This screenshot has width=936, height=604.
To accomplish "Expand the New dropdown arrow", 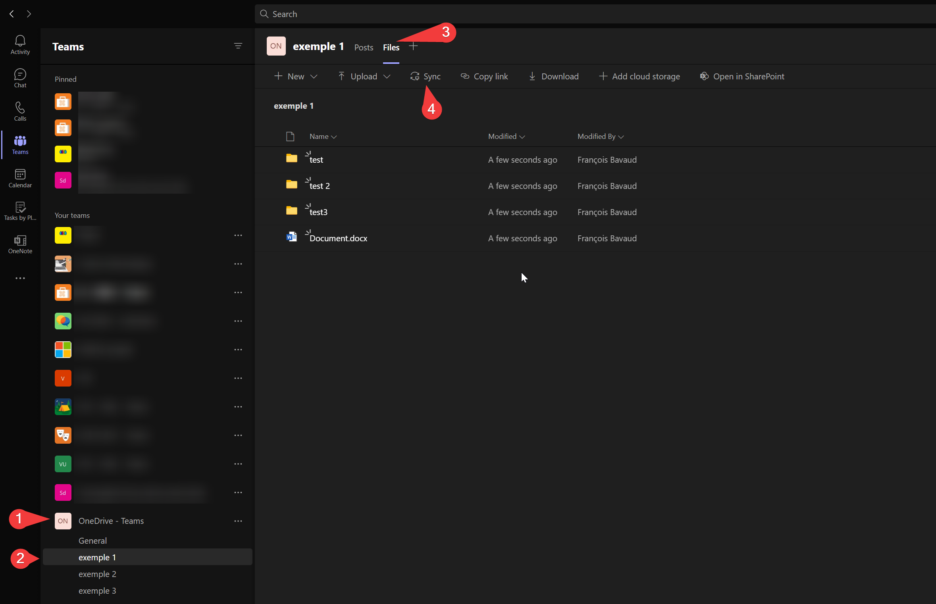I will click(x=314, y=76).
